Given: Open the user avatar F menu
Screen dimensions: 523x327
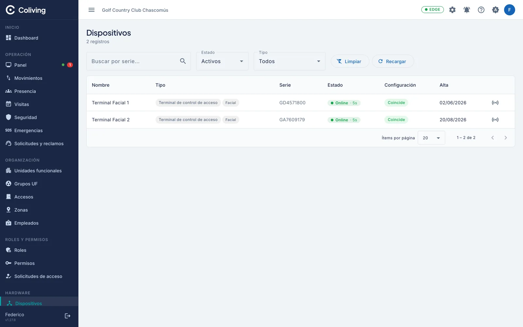Looking at the screenshot, I should click(510, 10).
